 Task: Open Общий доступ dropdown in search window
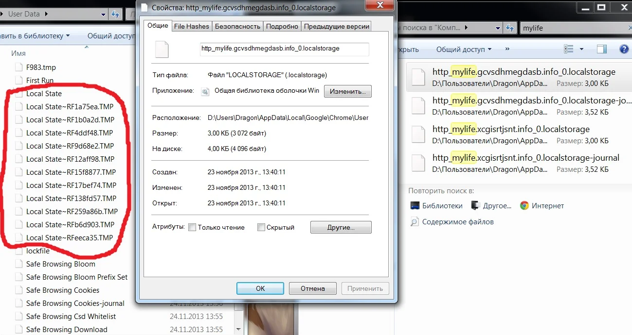coord(464,50)
